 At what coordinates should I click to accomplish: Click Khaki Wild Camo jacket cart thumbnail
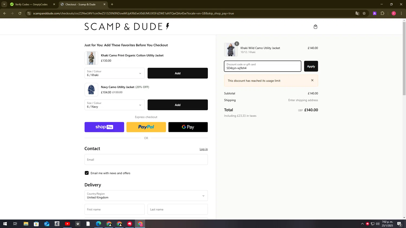pyautogui.click(x=231, y=49)
